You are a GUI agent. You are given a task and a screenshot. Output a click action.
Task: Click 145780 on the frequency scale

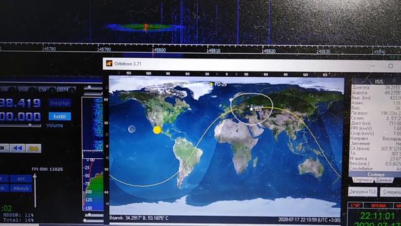(49, 49)
